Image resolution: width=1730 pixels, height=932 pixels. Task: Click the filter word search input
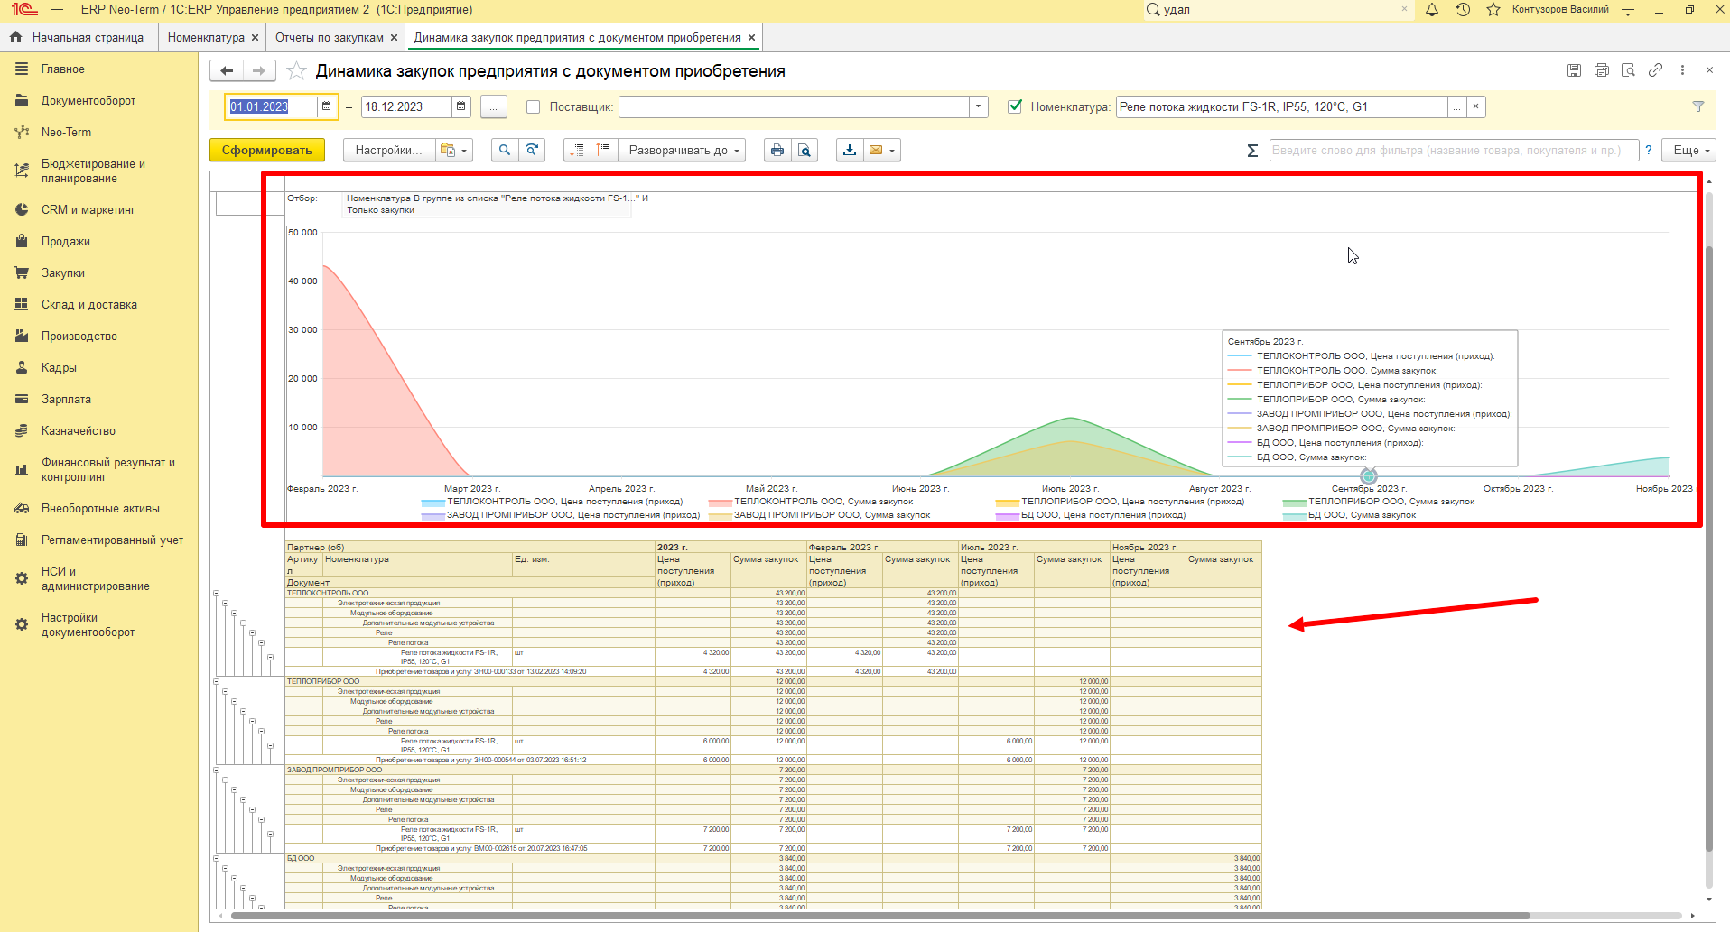pyautogui.click(x=1454, y=151)
